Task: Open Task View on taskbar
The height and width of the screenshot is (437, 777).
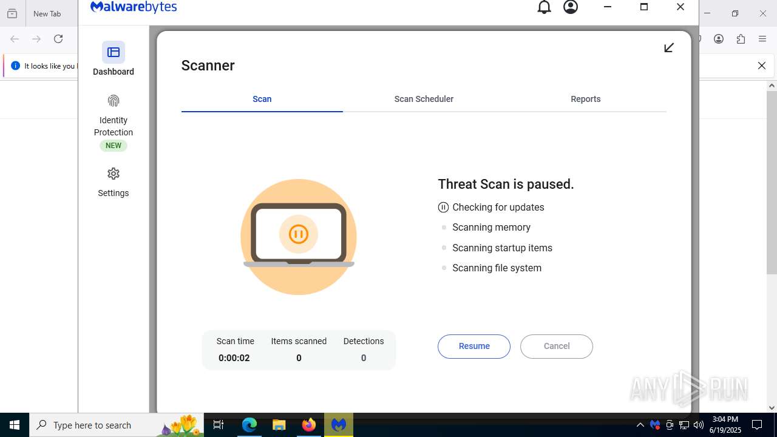Action: coord(219,425)
